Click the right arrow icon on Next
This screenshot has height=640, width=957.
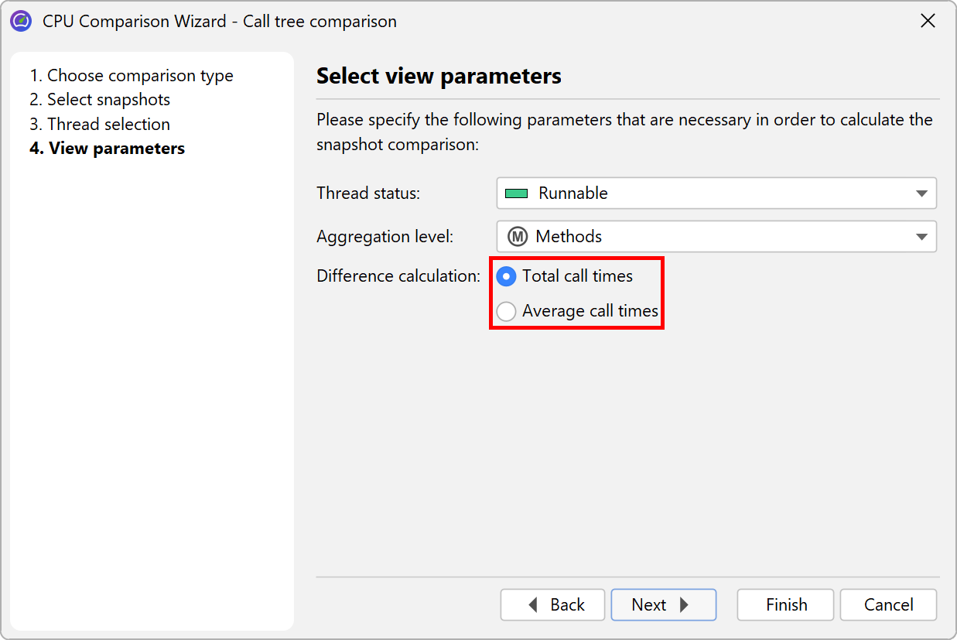point(684,605)
